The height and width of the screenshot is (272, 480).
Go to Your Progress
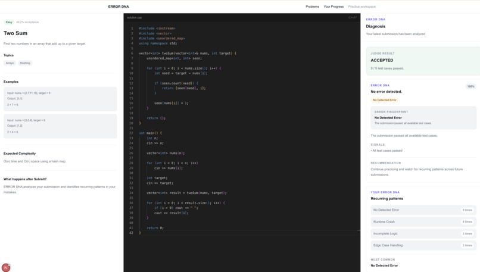point(333,7)
